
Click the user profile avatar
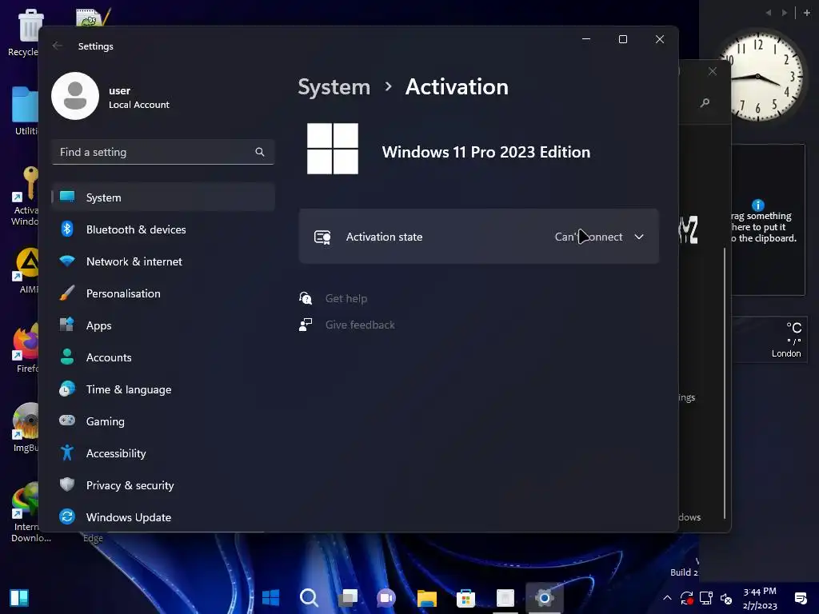pos(75,96)
